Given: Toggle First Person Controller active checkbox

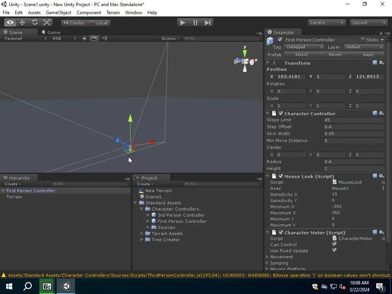Looking at the screenshot, I should [x=280, y=39].
